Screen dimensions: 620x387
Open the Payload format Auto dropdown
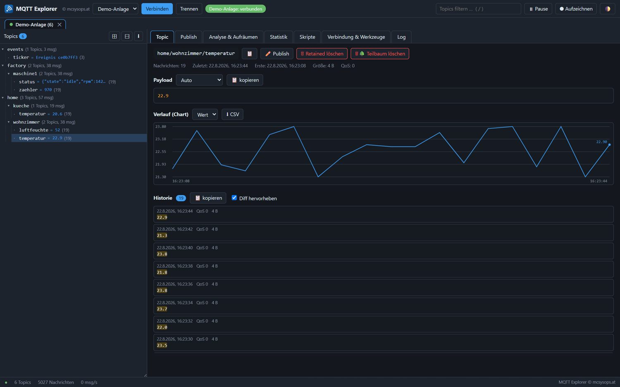(x=199, y=80)
